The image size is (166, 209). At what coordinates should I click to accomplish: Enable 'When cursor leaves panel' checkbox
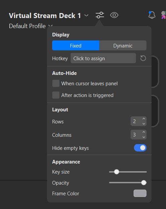pos(56,84)
